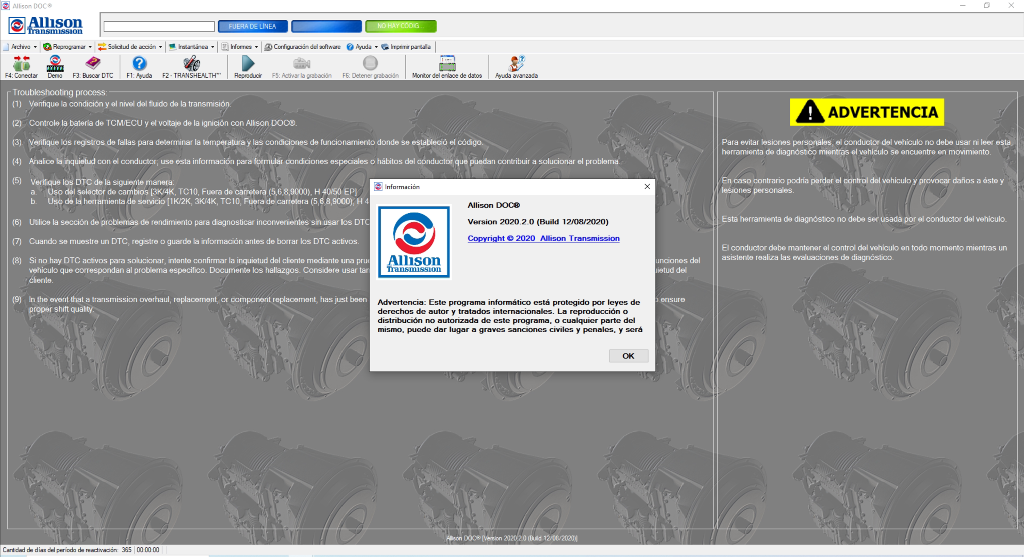The width and height of the screenshot is (1025, 557).
Task: Expand the Informes dropdown arrow
Action: click(256, 47)
